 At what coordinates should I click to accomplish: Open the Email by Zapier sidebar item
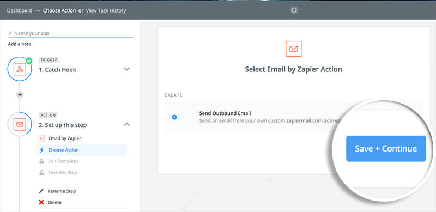[81, 138]
